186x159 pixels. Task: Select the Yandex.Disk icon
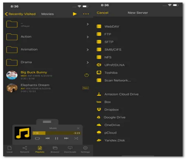99,140
